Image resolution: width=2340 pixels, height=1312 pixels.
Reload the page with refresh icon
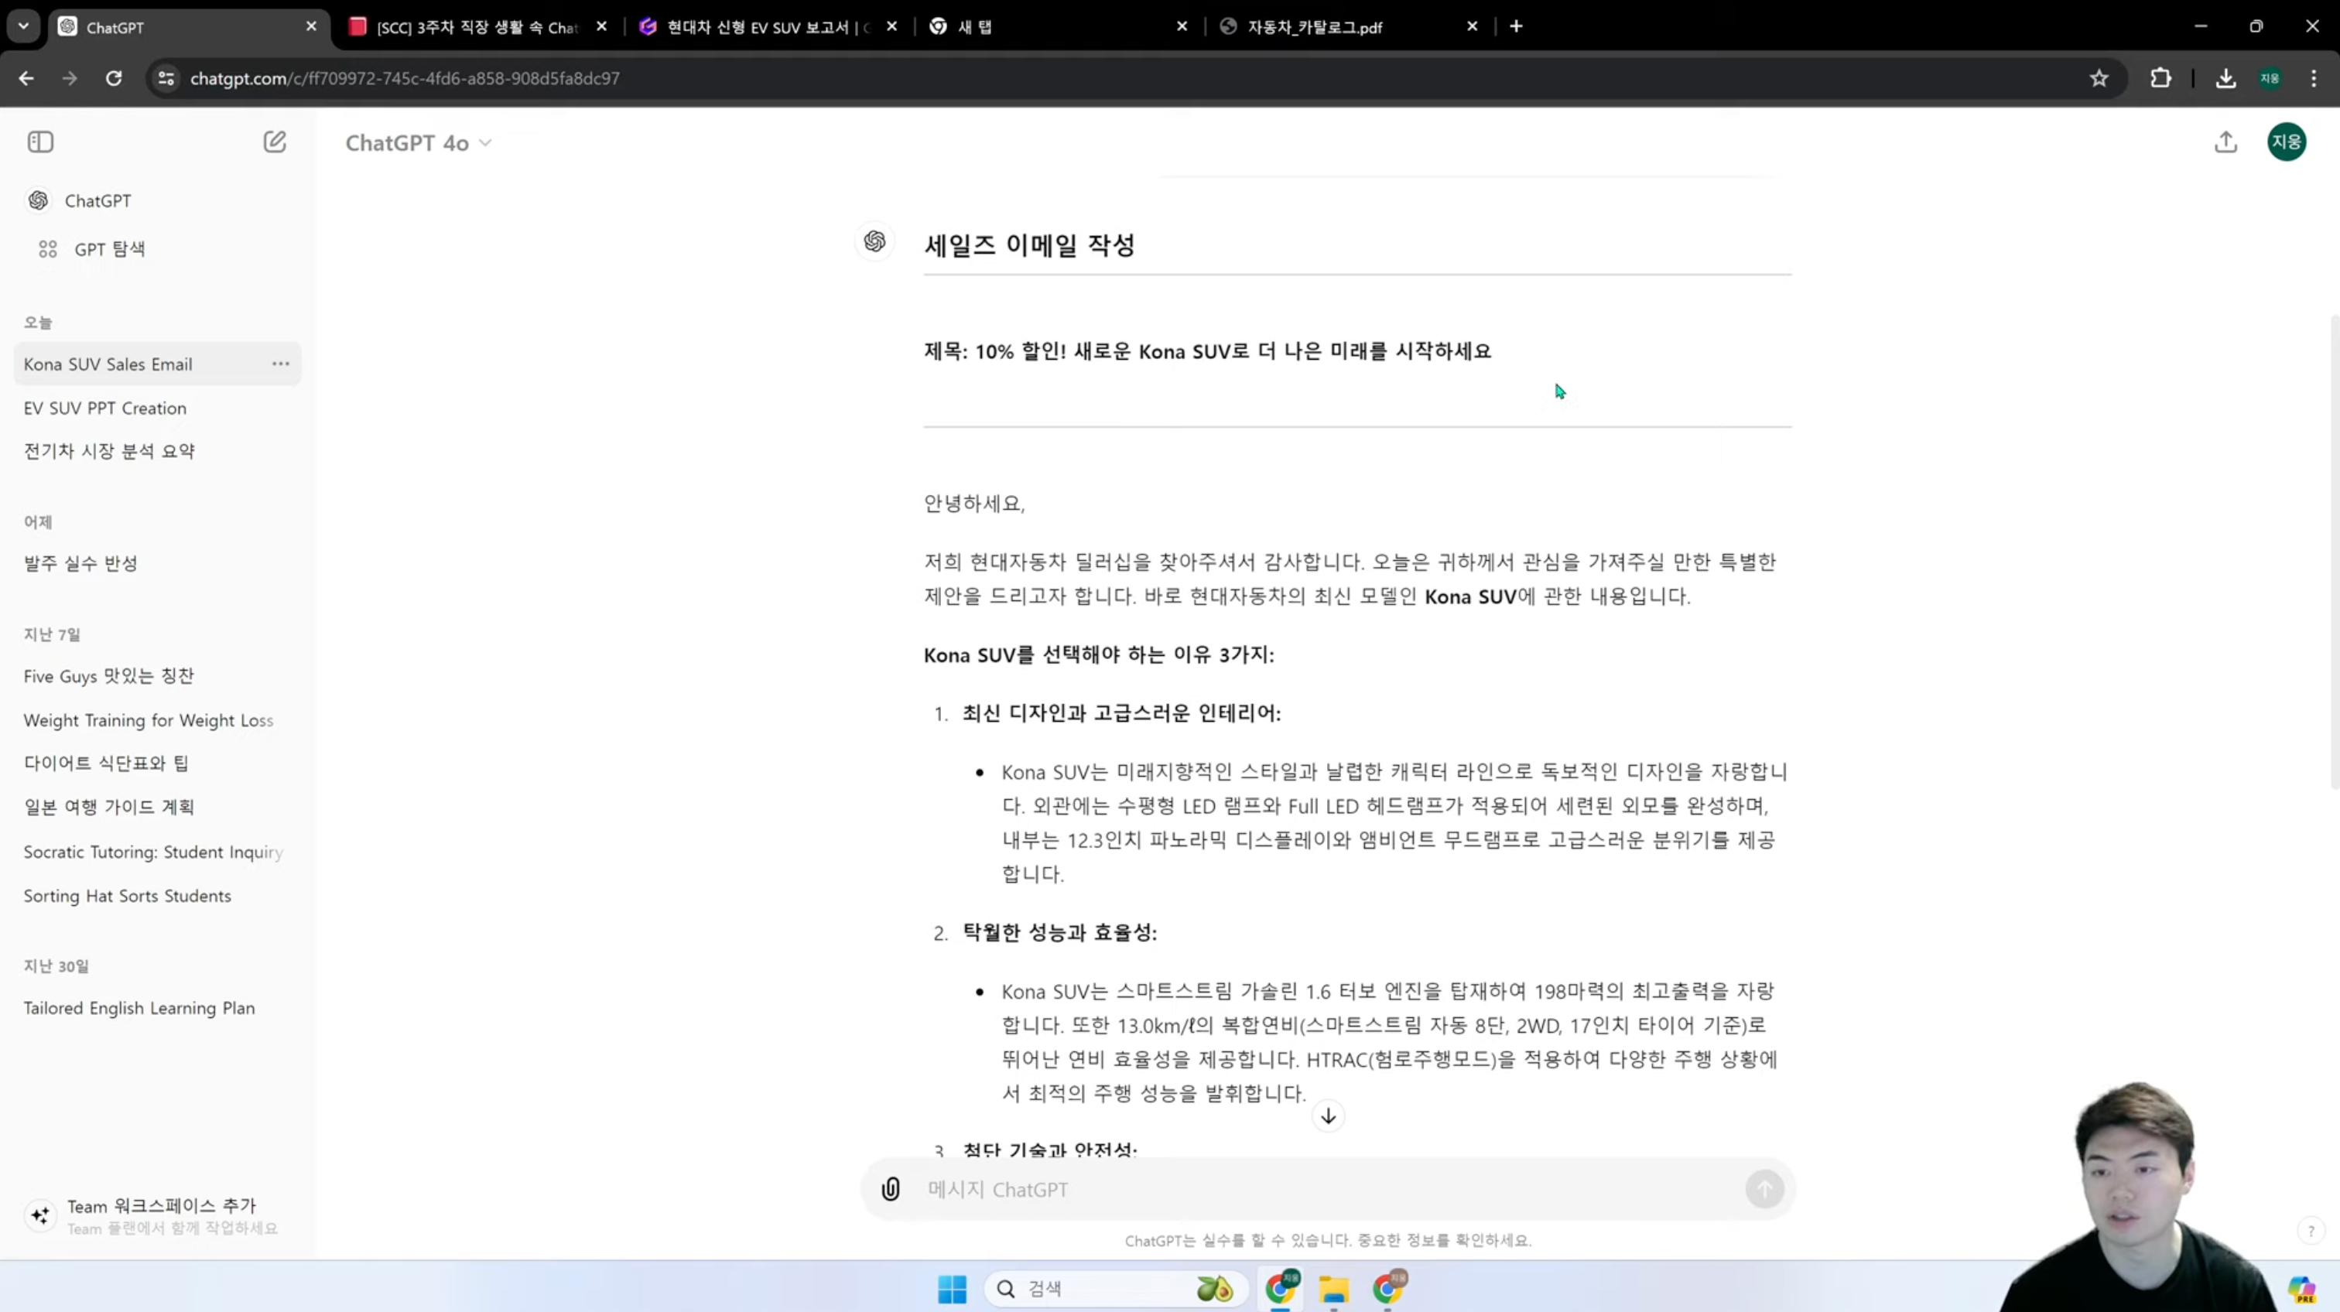point(114,78)
